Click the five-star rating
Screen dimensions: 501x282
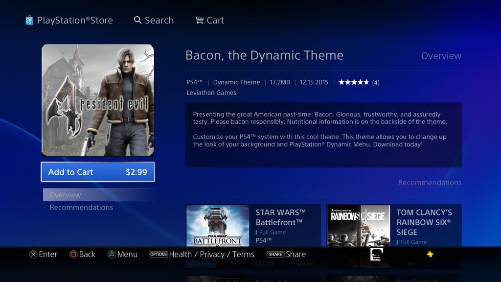pyautogui.click(x=354, y=82)
